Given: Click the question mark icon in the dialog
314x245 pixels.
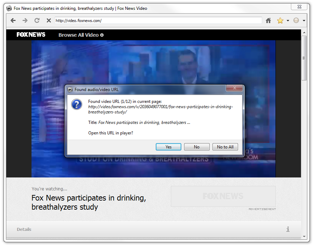Looking at the screenshot, I should [x=76, y=104].
